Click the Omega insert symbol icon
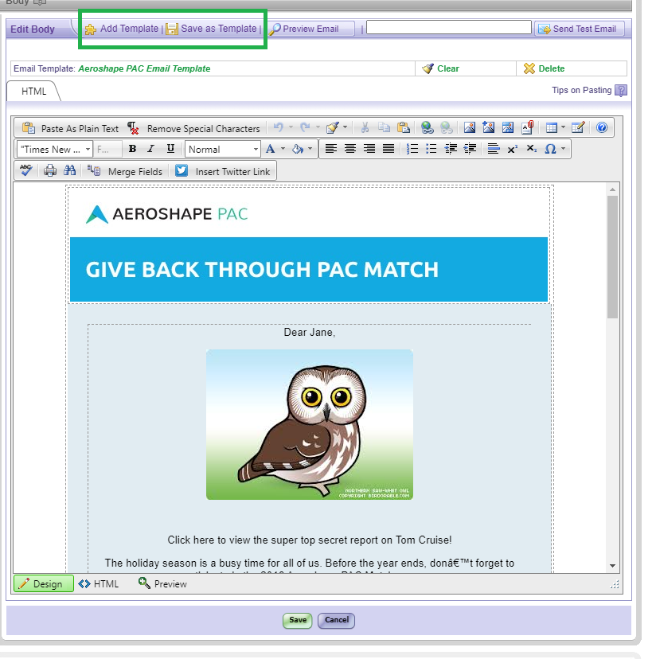The height and width of the screenshot is (659, 656). [550, 149]
